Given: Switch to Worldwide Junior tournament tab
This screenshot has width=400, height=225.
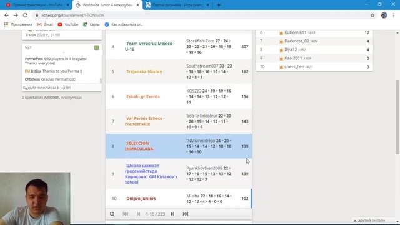Looking at the screenshot, I should 107,5.
